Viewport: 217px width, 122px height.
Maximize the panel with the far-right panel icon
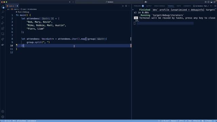(x=215, y=6)
